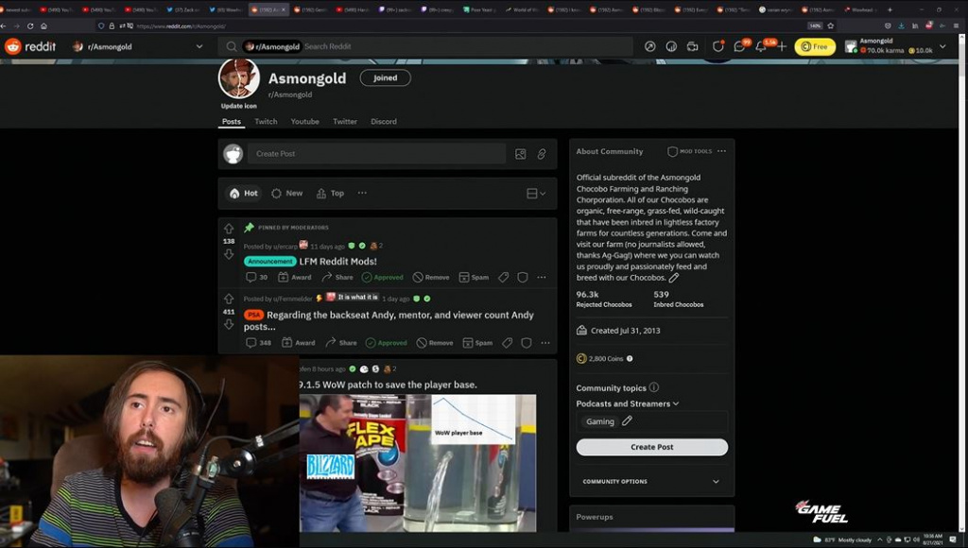968x548 pixels.
Task: Select the Posts tab
Action: [x=232, y=122]
